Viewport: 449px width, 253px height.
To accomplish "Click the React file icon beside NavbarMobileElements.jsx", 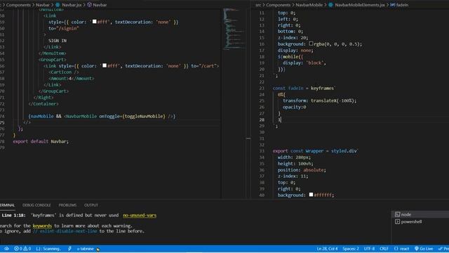I will pyautogui.click(x=330, y=5).
